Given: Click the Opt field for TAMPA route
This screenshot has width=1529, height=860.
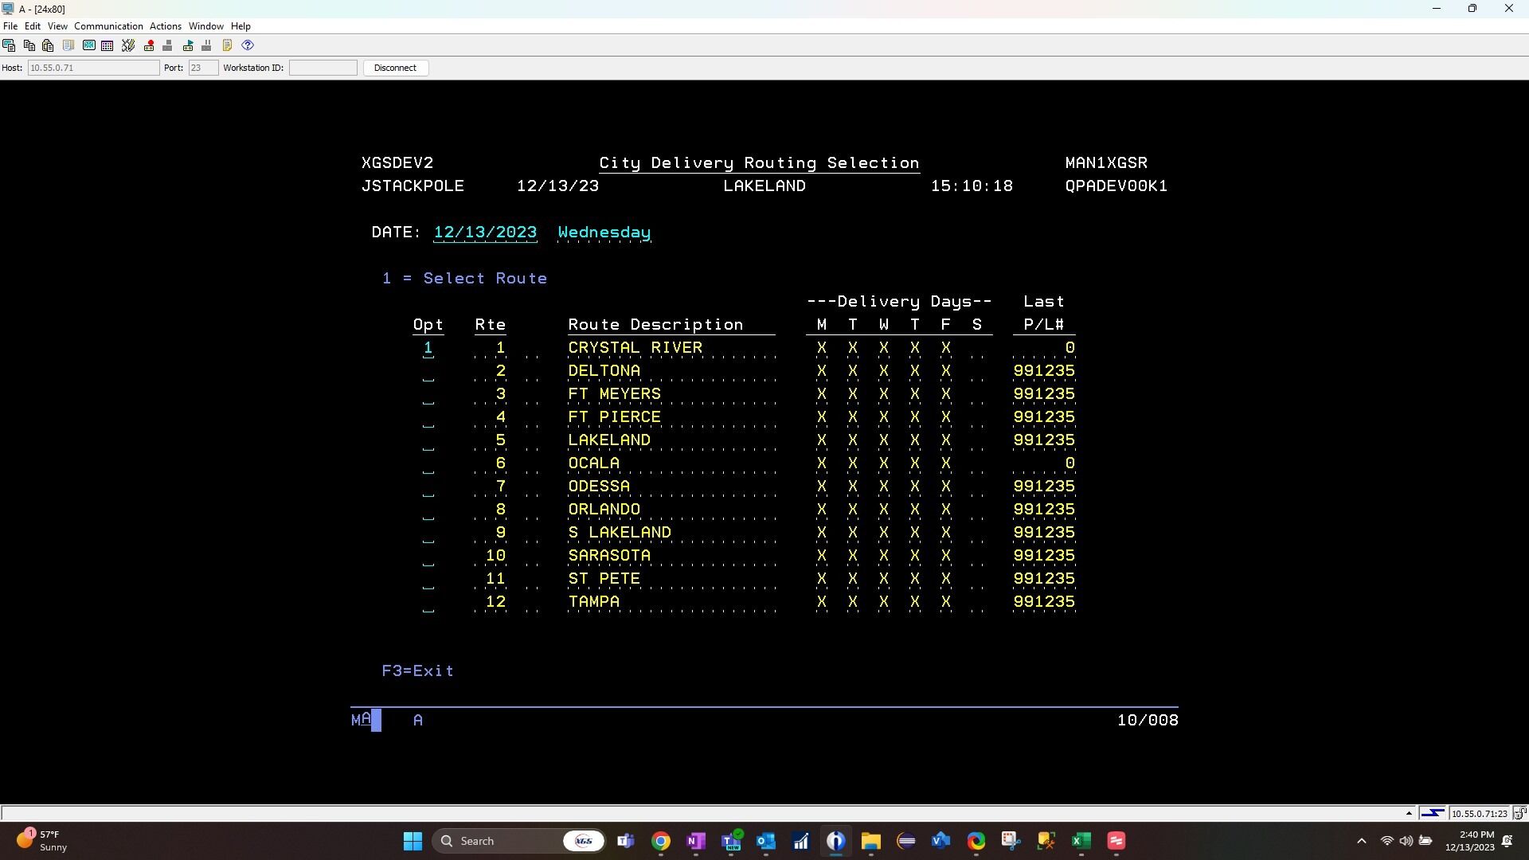Looking at the screenshot, I should [428, 603].
